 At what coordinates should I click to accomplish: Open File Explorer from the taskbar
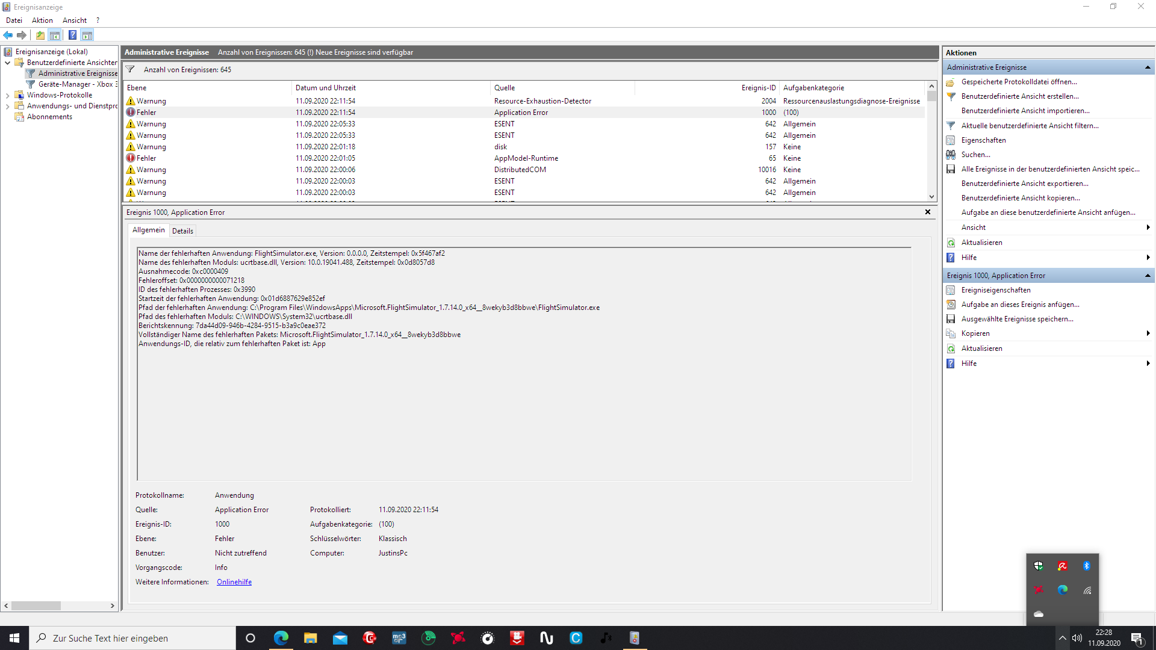[311, 638]
